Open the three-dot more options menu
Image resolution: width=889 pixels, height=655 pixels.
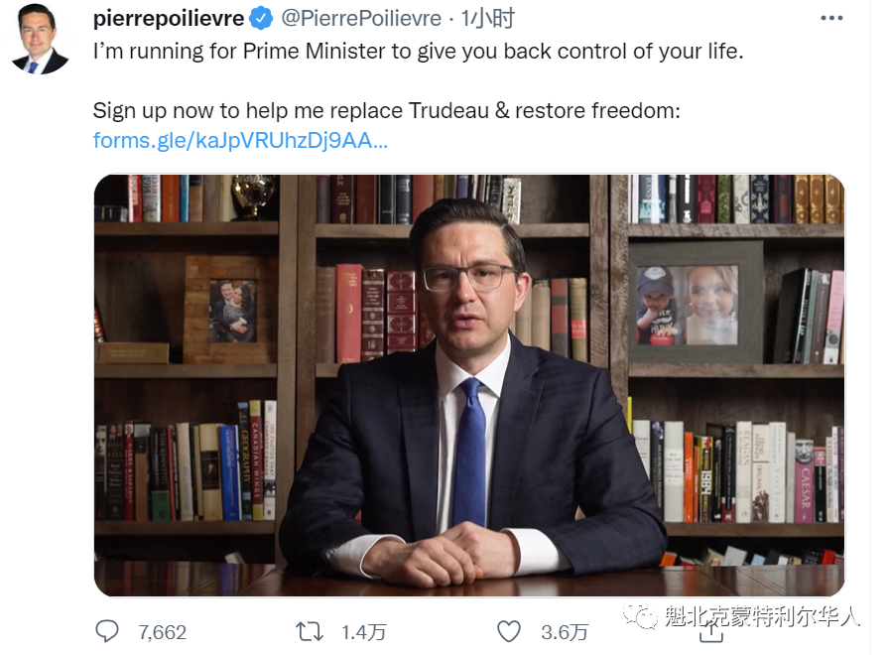point(831,18)
